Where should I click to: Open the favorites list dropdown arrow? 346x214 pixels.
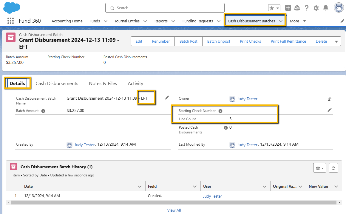point(278,8)
